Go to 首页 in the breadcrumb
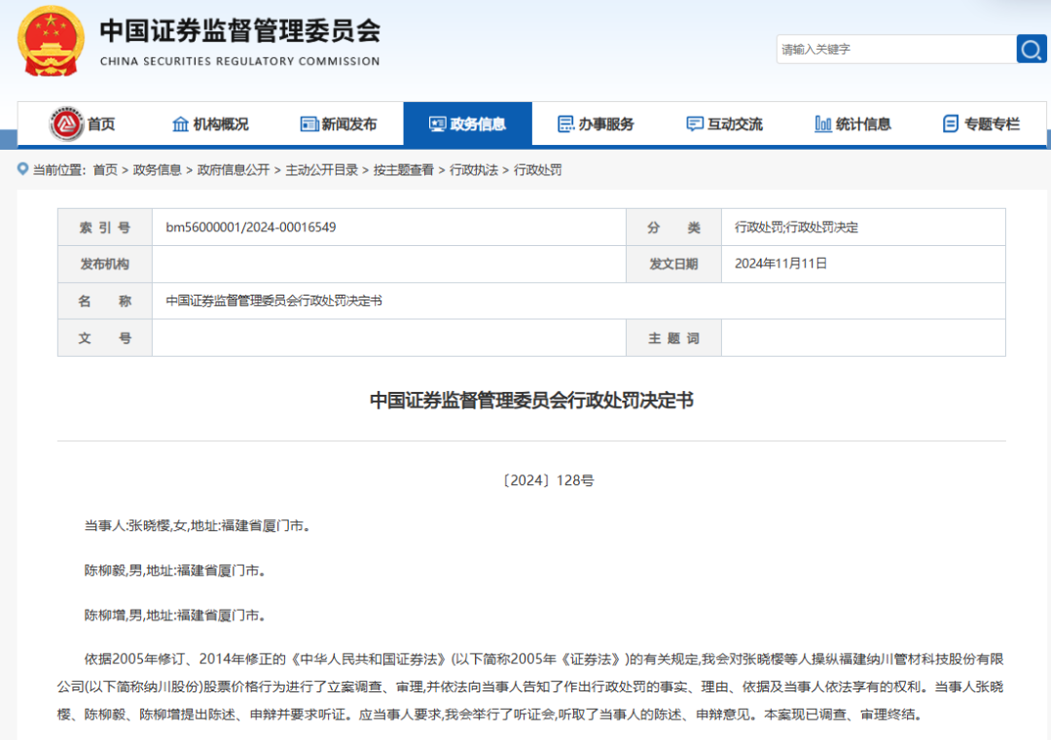Viewport: 1051px width, 740px height. 105,170
